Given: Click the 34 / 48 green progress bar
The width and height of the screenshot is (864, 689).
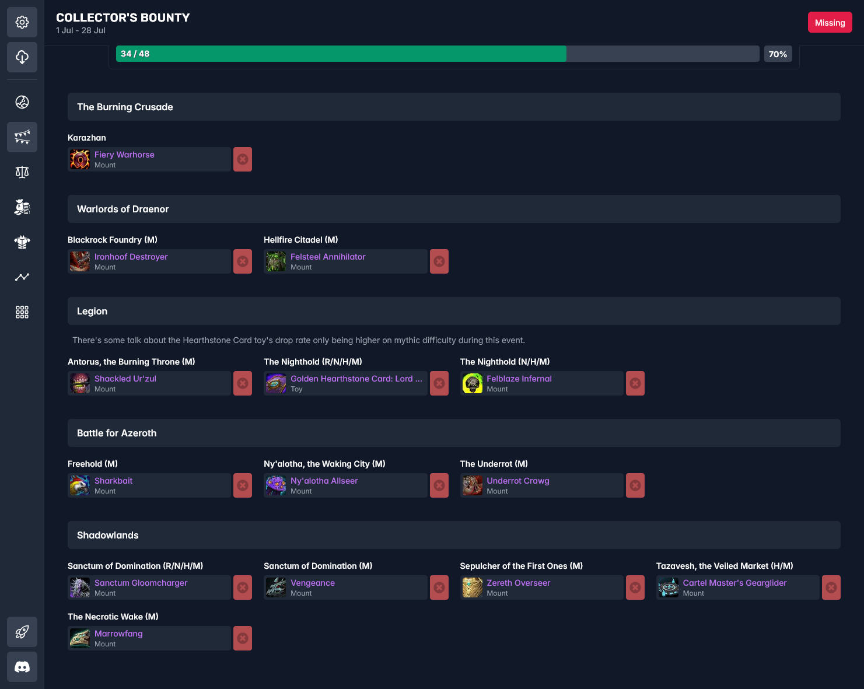Looking at the screenshot, I should (x=341, y=54).
